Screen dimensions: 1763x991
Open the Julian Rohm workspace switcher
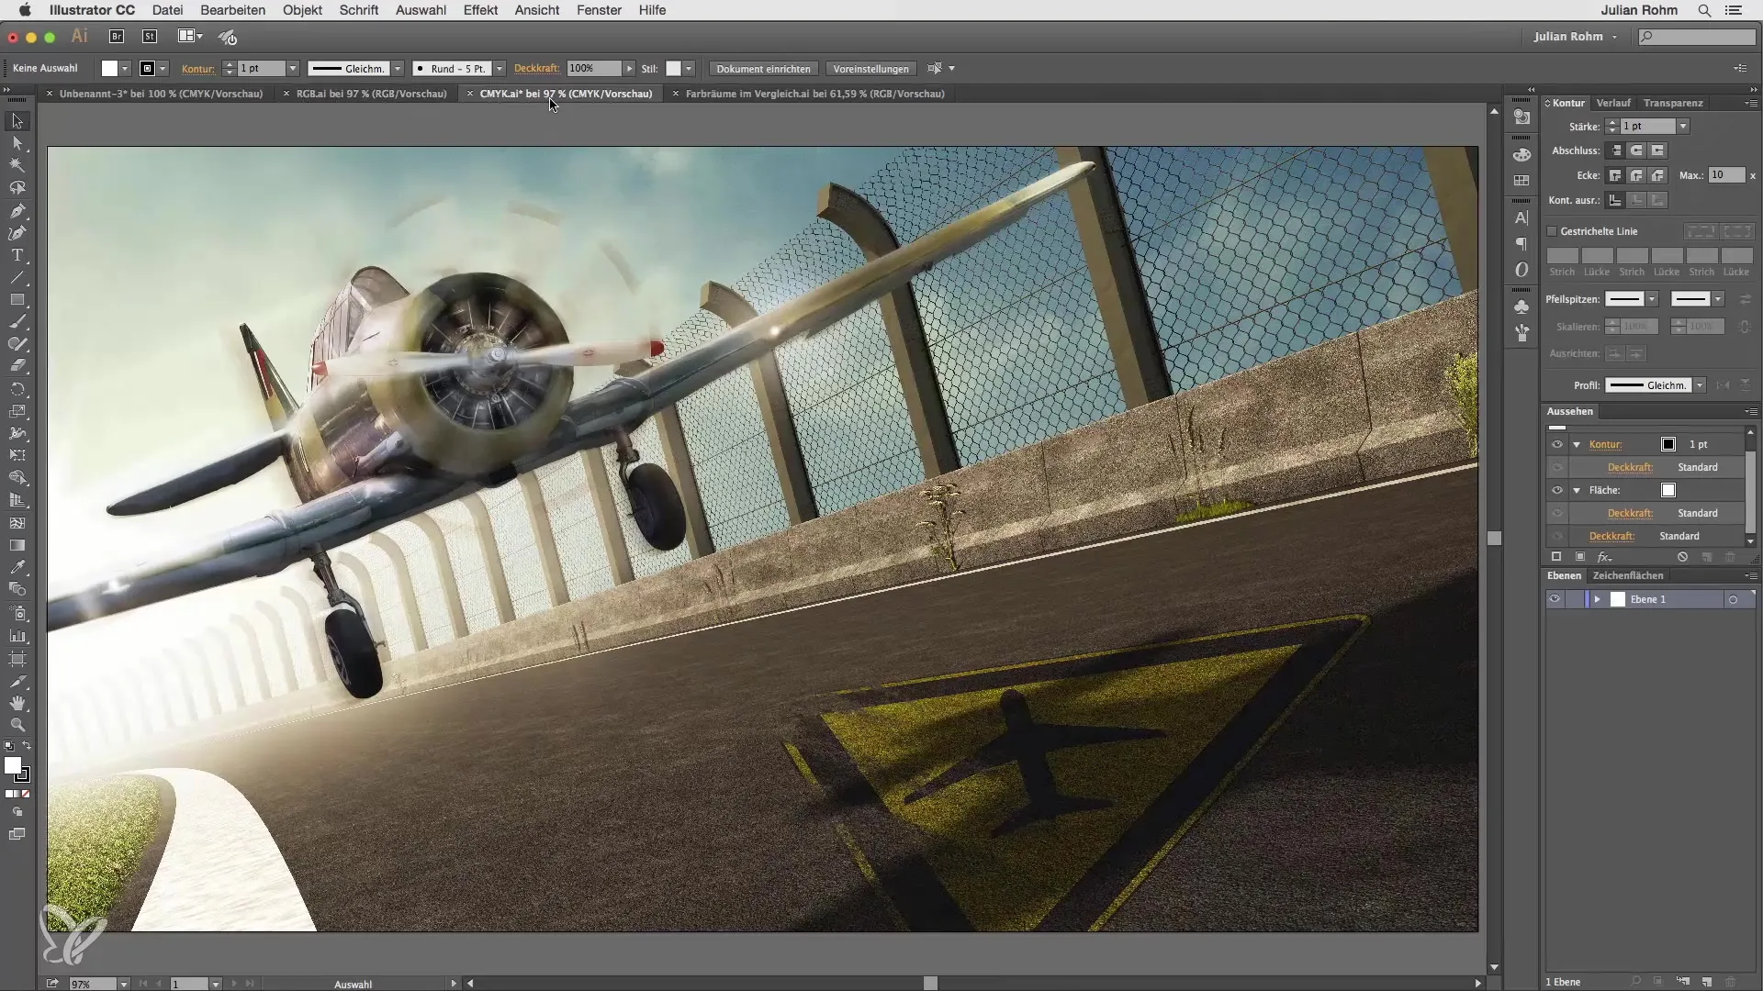1576,37
